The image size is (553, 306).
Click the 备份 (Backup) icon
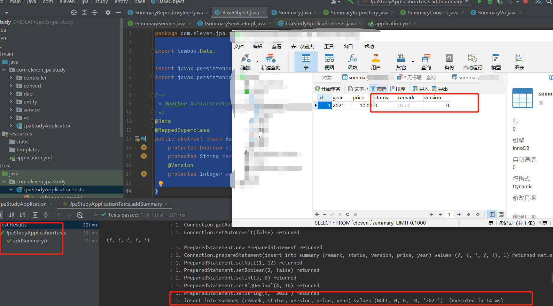[449, 61]
